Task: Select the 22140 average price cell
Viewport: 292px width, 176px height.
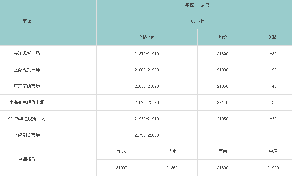Action: point(223,102)
